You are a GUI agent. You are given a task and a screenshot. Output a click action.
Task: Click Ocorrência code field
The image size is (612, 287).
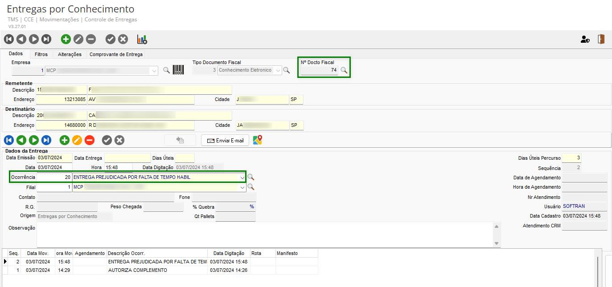54,177
